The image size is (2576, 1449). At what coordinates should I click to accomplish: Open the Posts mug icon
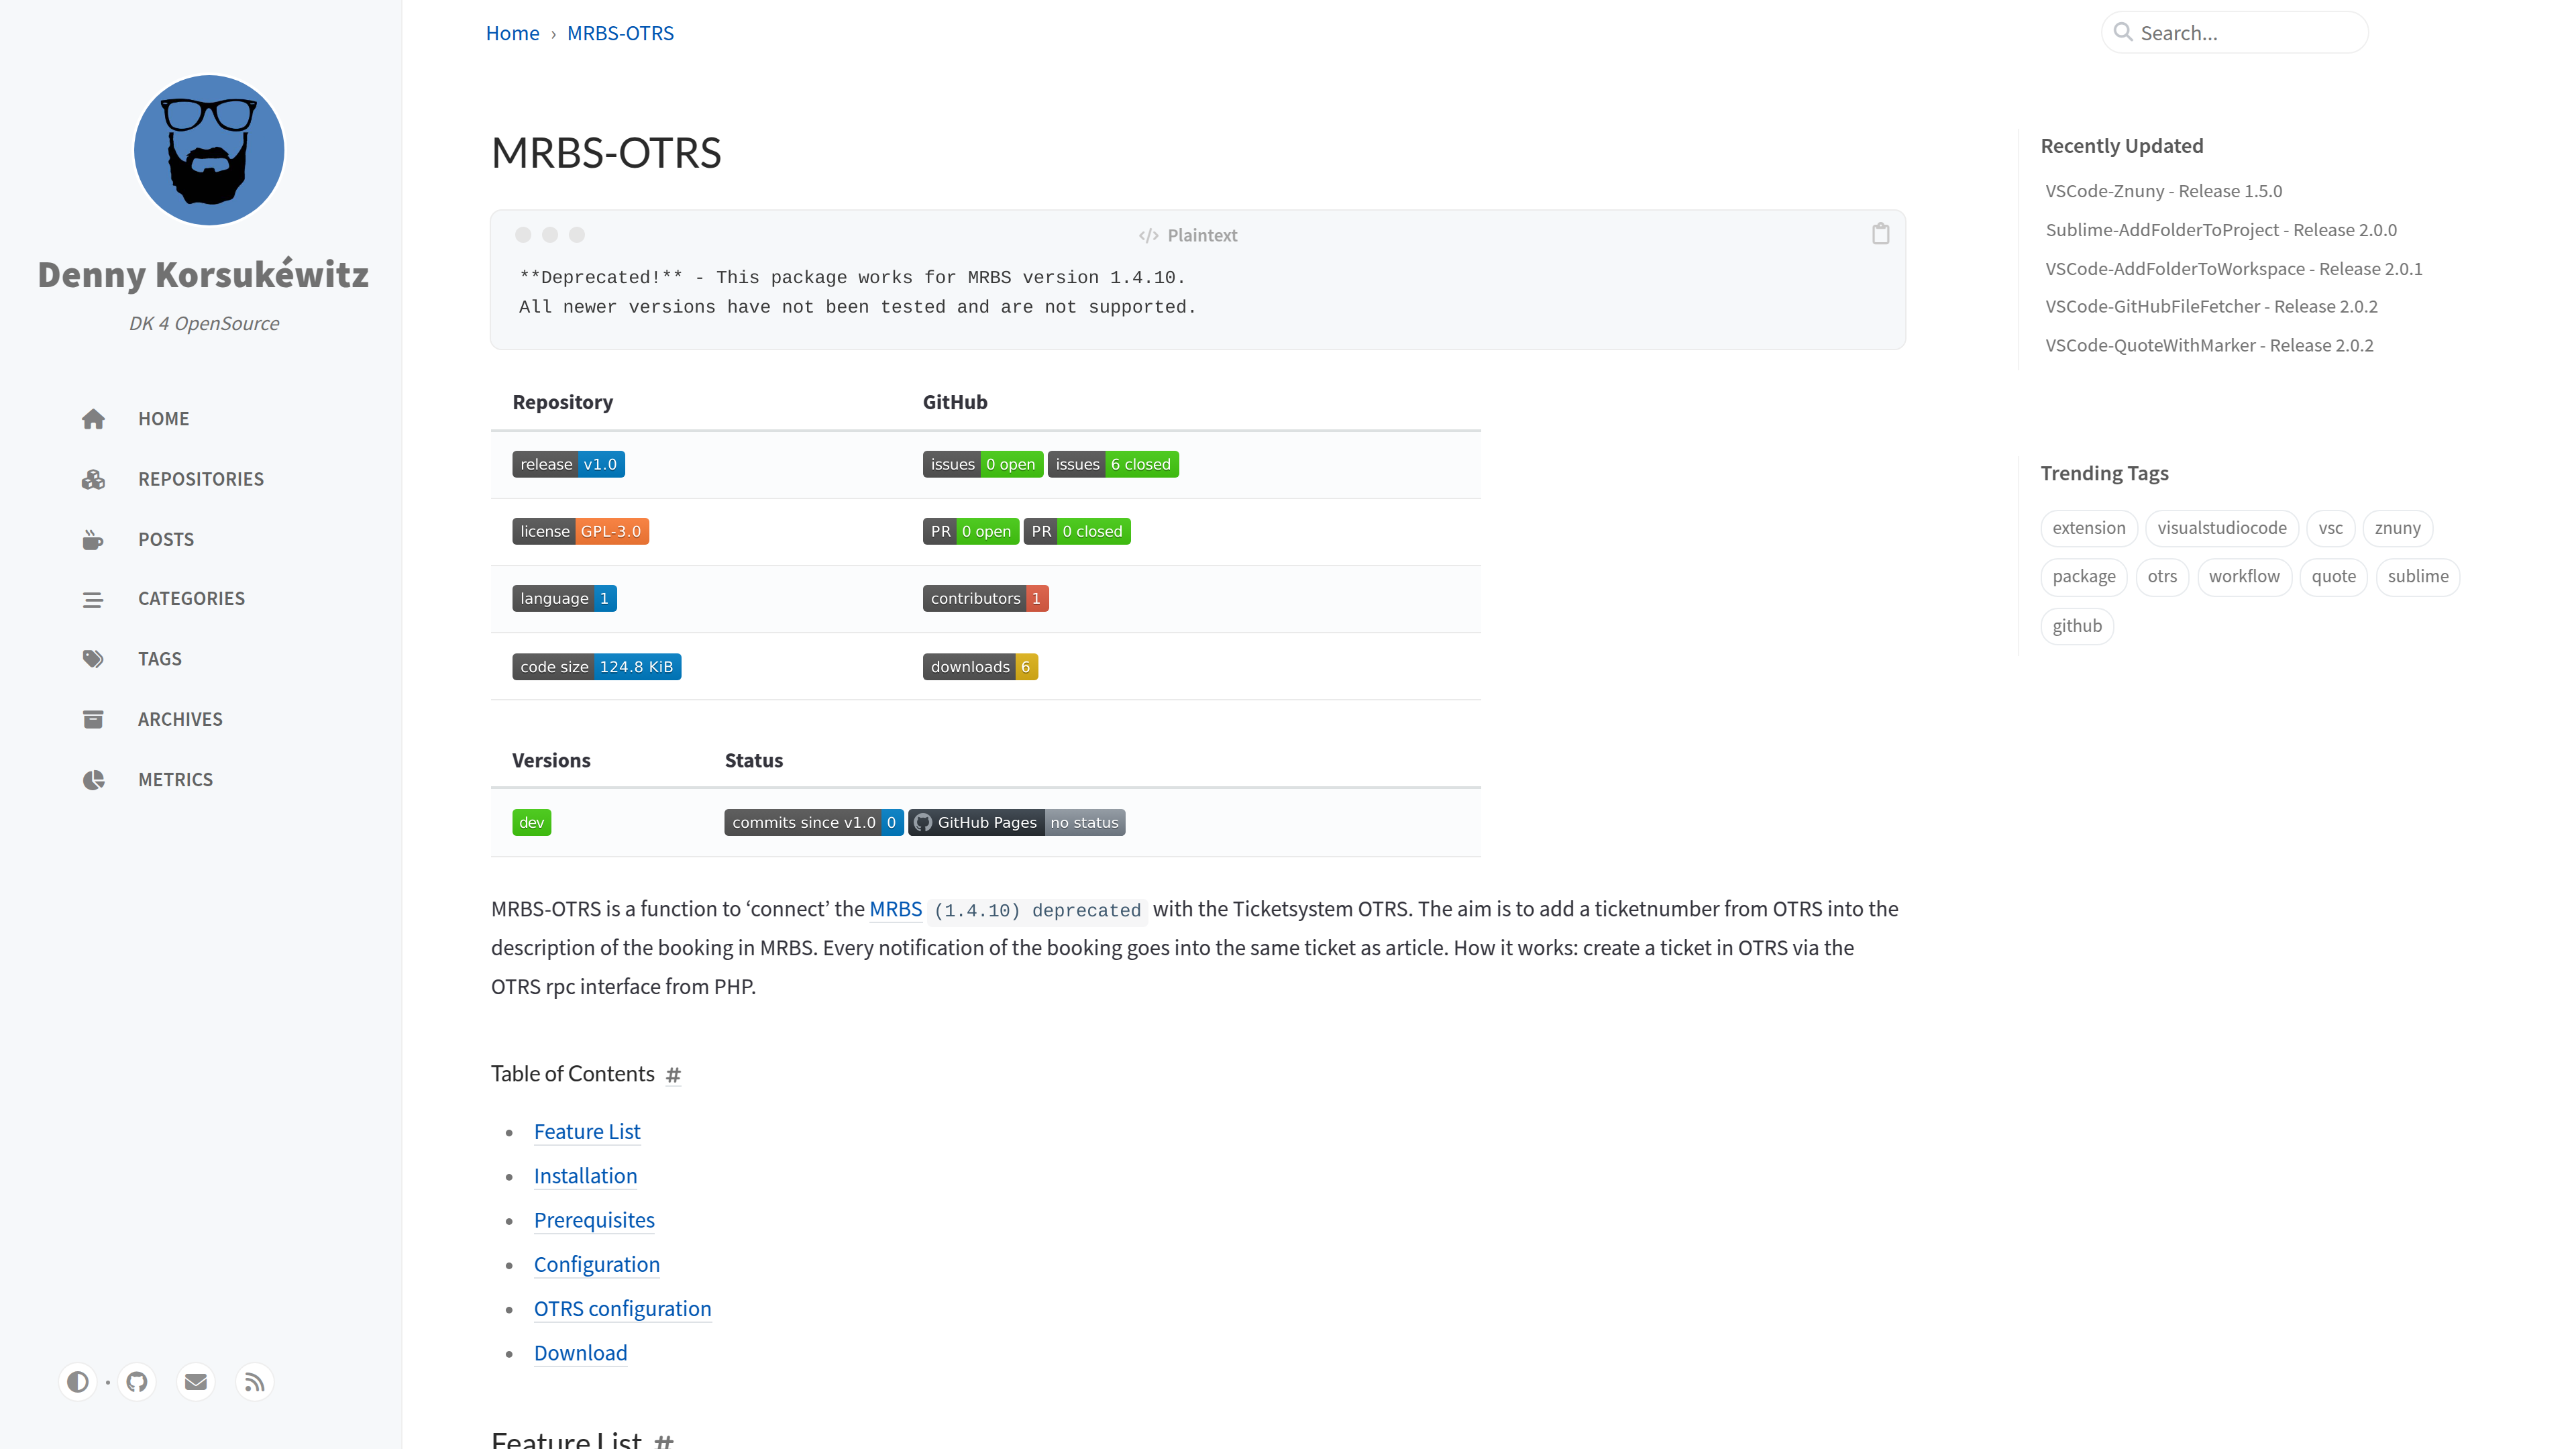pyautogui.click(x=93, y=539)
